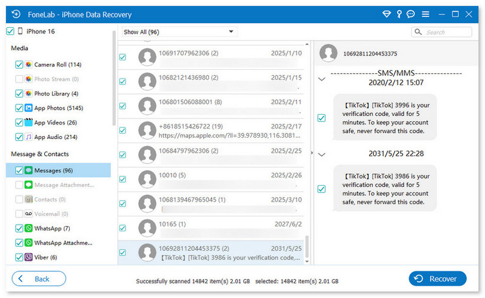Screen dimensions: 485x298
Task: Click the Back button
Action: point(39,279)
